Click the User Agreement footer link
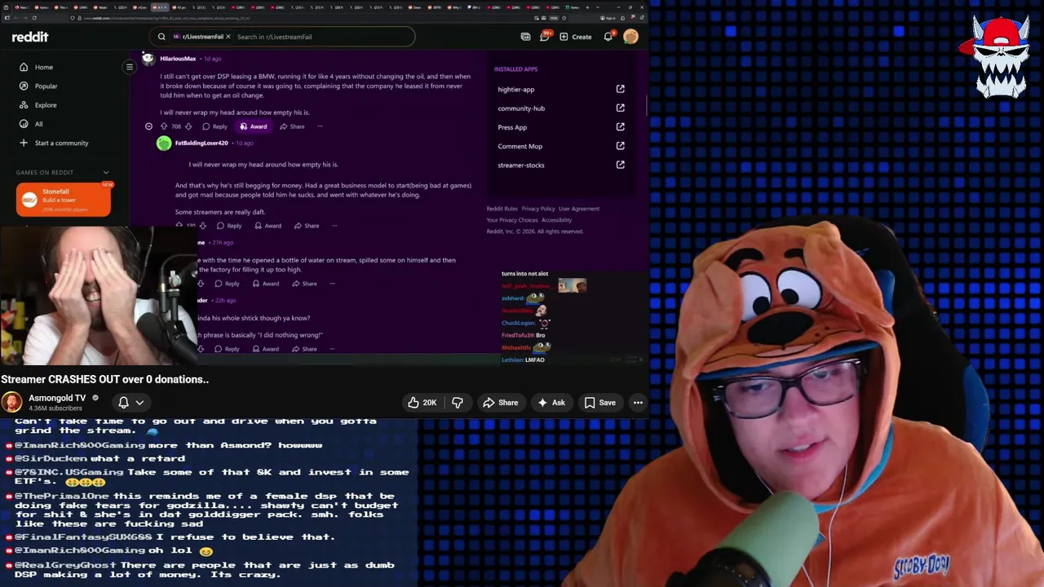Image resolution: width=1044 pixels, height=587 pixels. [579, 209]
